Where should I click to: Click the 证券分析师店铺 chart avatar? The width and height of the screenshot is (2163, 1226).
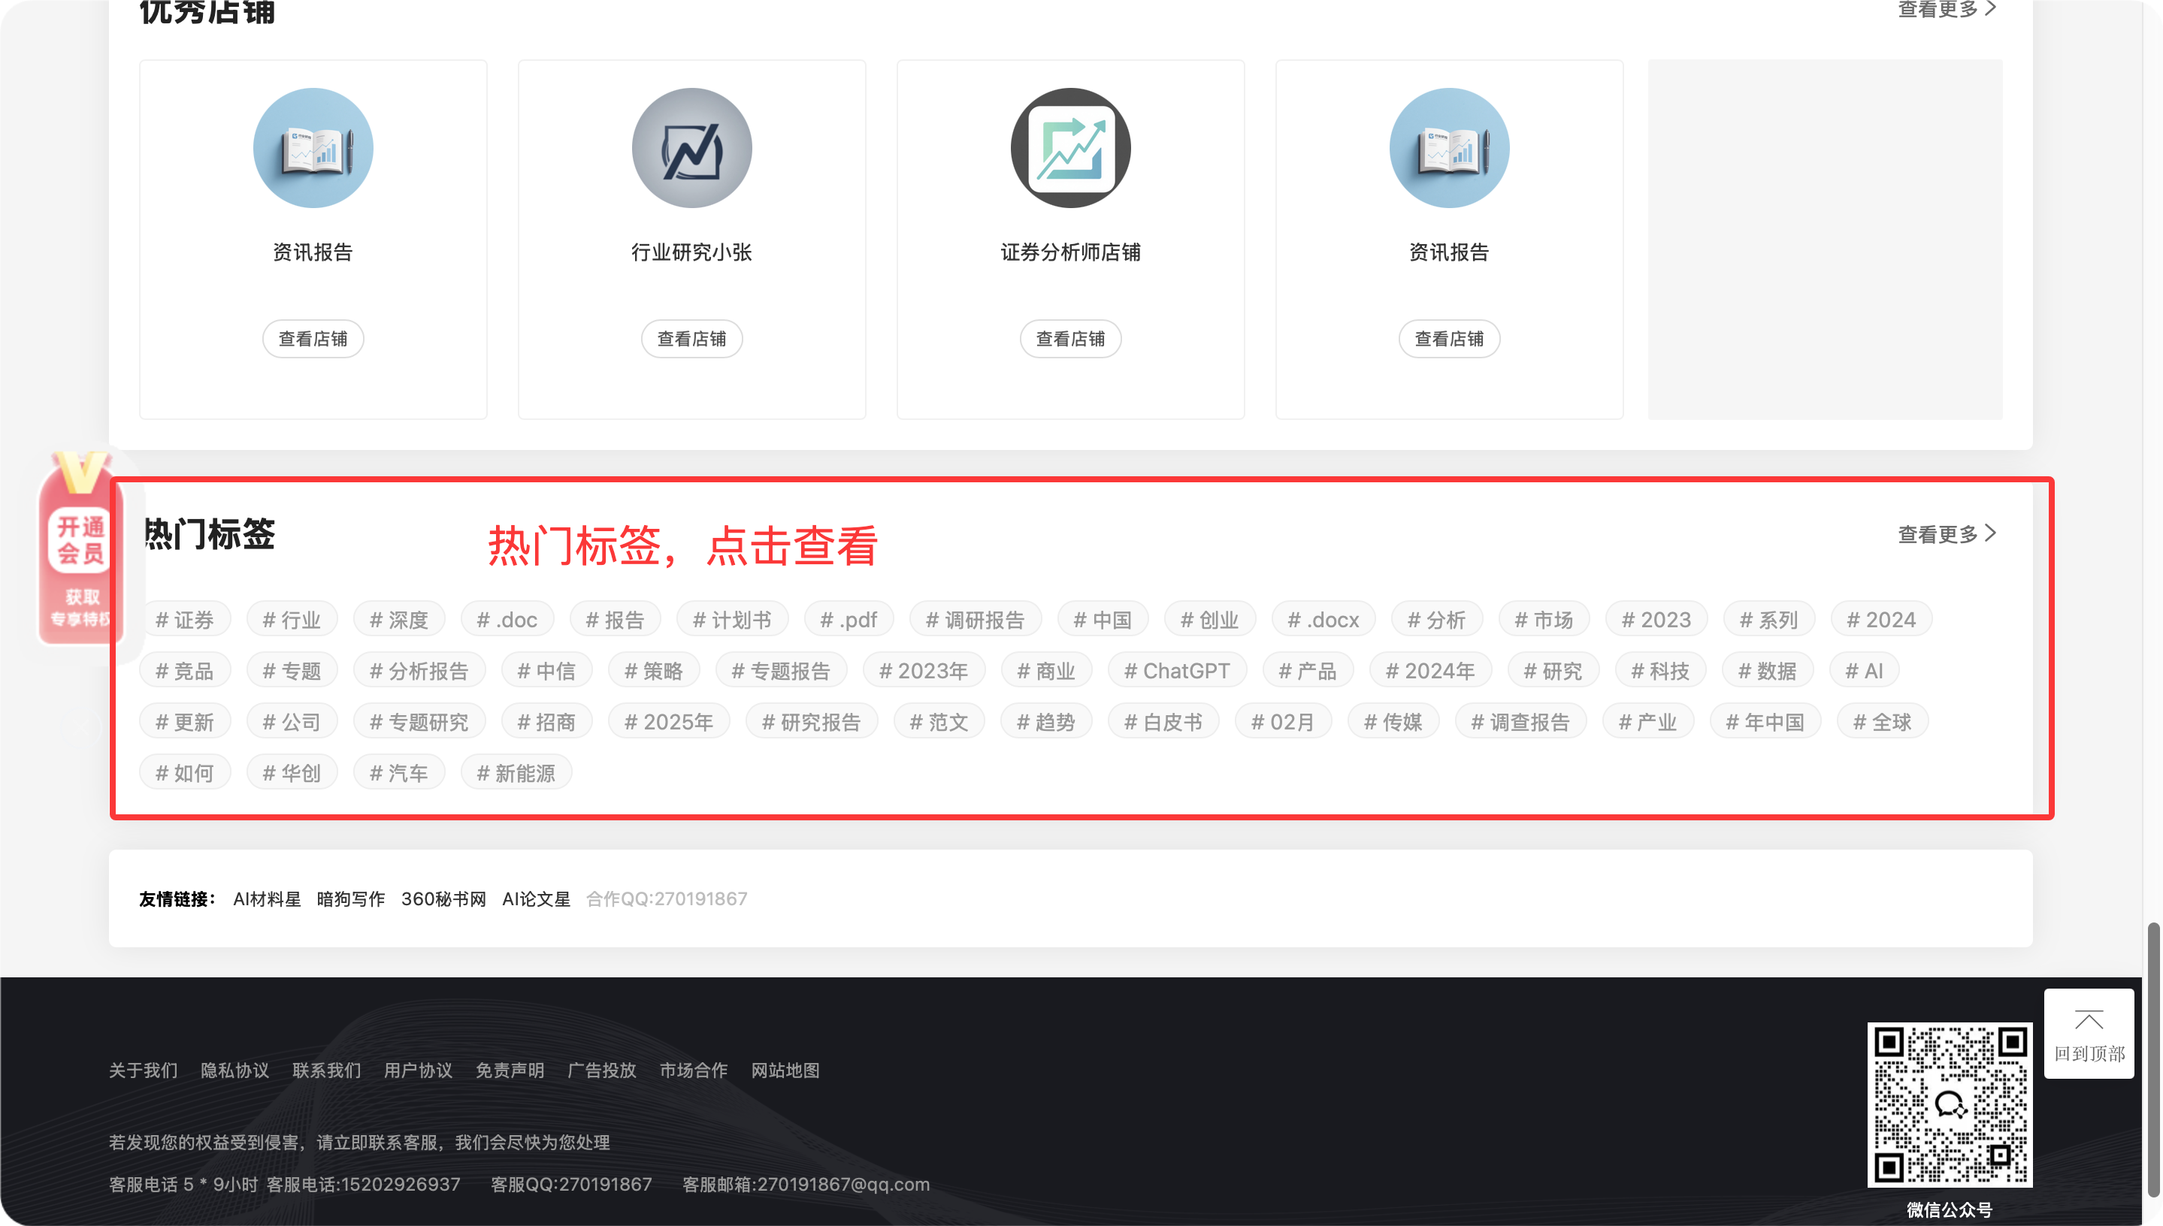[x=1069, y=148]
